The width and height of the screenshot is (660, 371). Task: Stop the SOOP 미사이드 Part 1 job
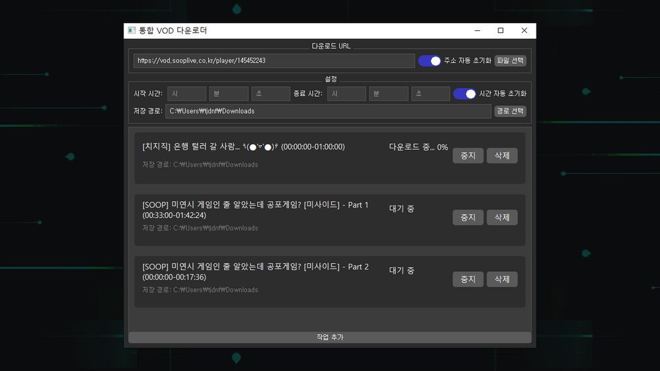pos(468,217)
